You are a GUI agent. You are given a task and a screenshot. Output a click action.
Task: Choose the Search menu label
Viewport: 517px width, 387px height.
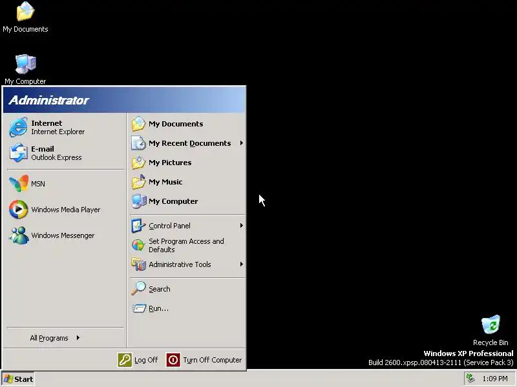[x=159, y=289]
